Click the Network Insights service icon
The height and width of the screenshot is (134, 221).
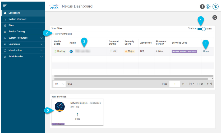(60, 107)
